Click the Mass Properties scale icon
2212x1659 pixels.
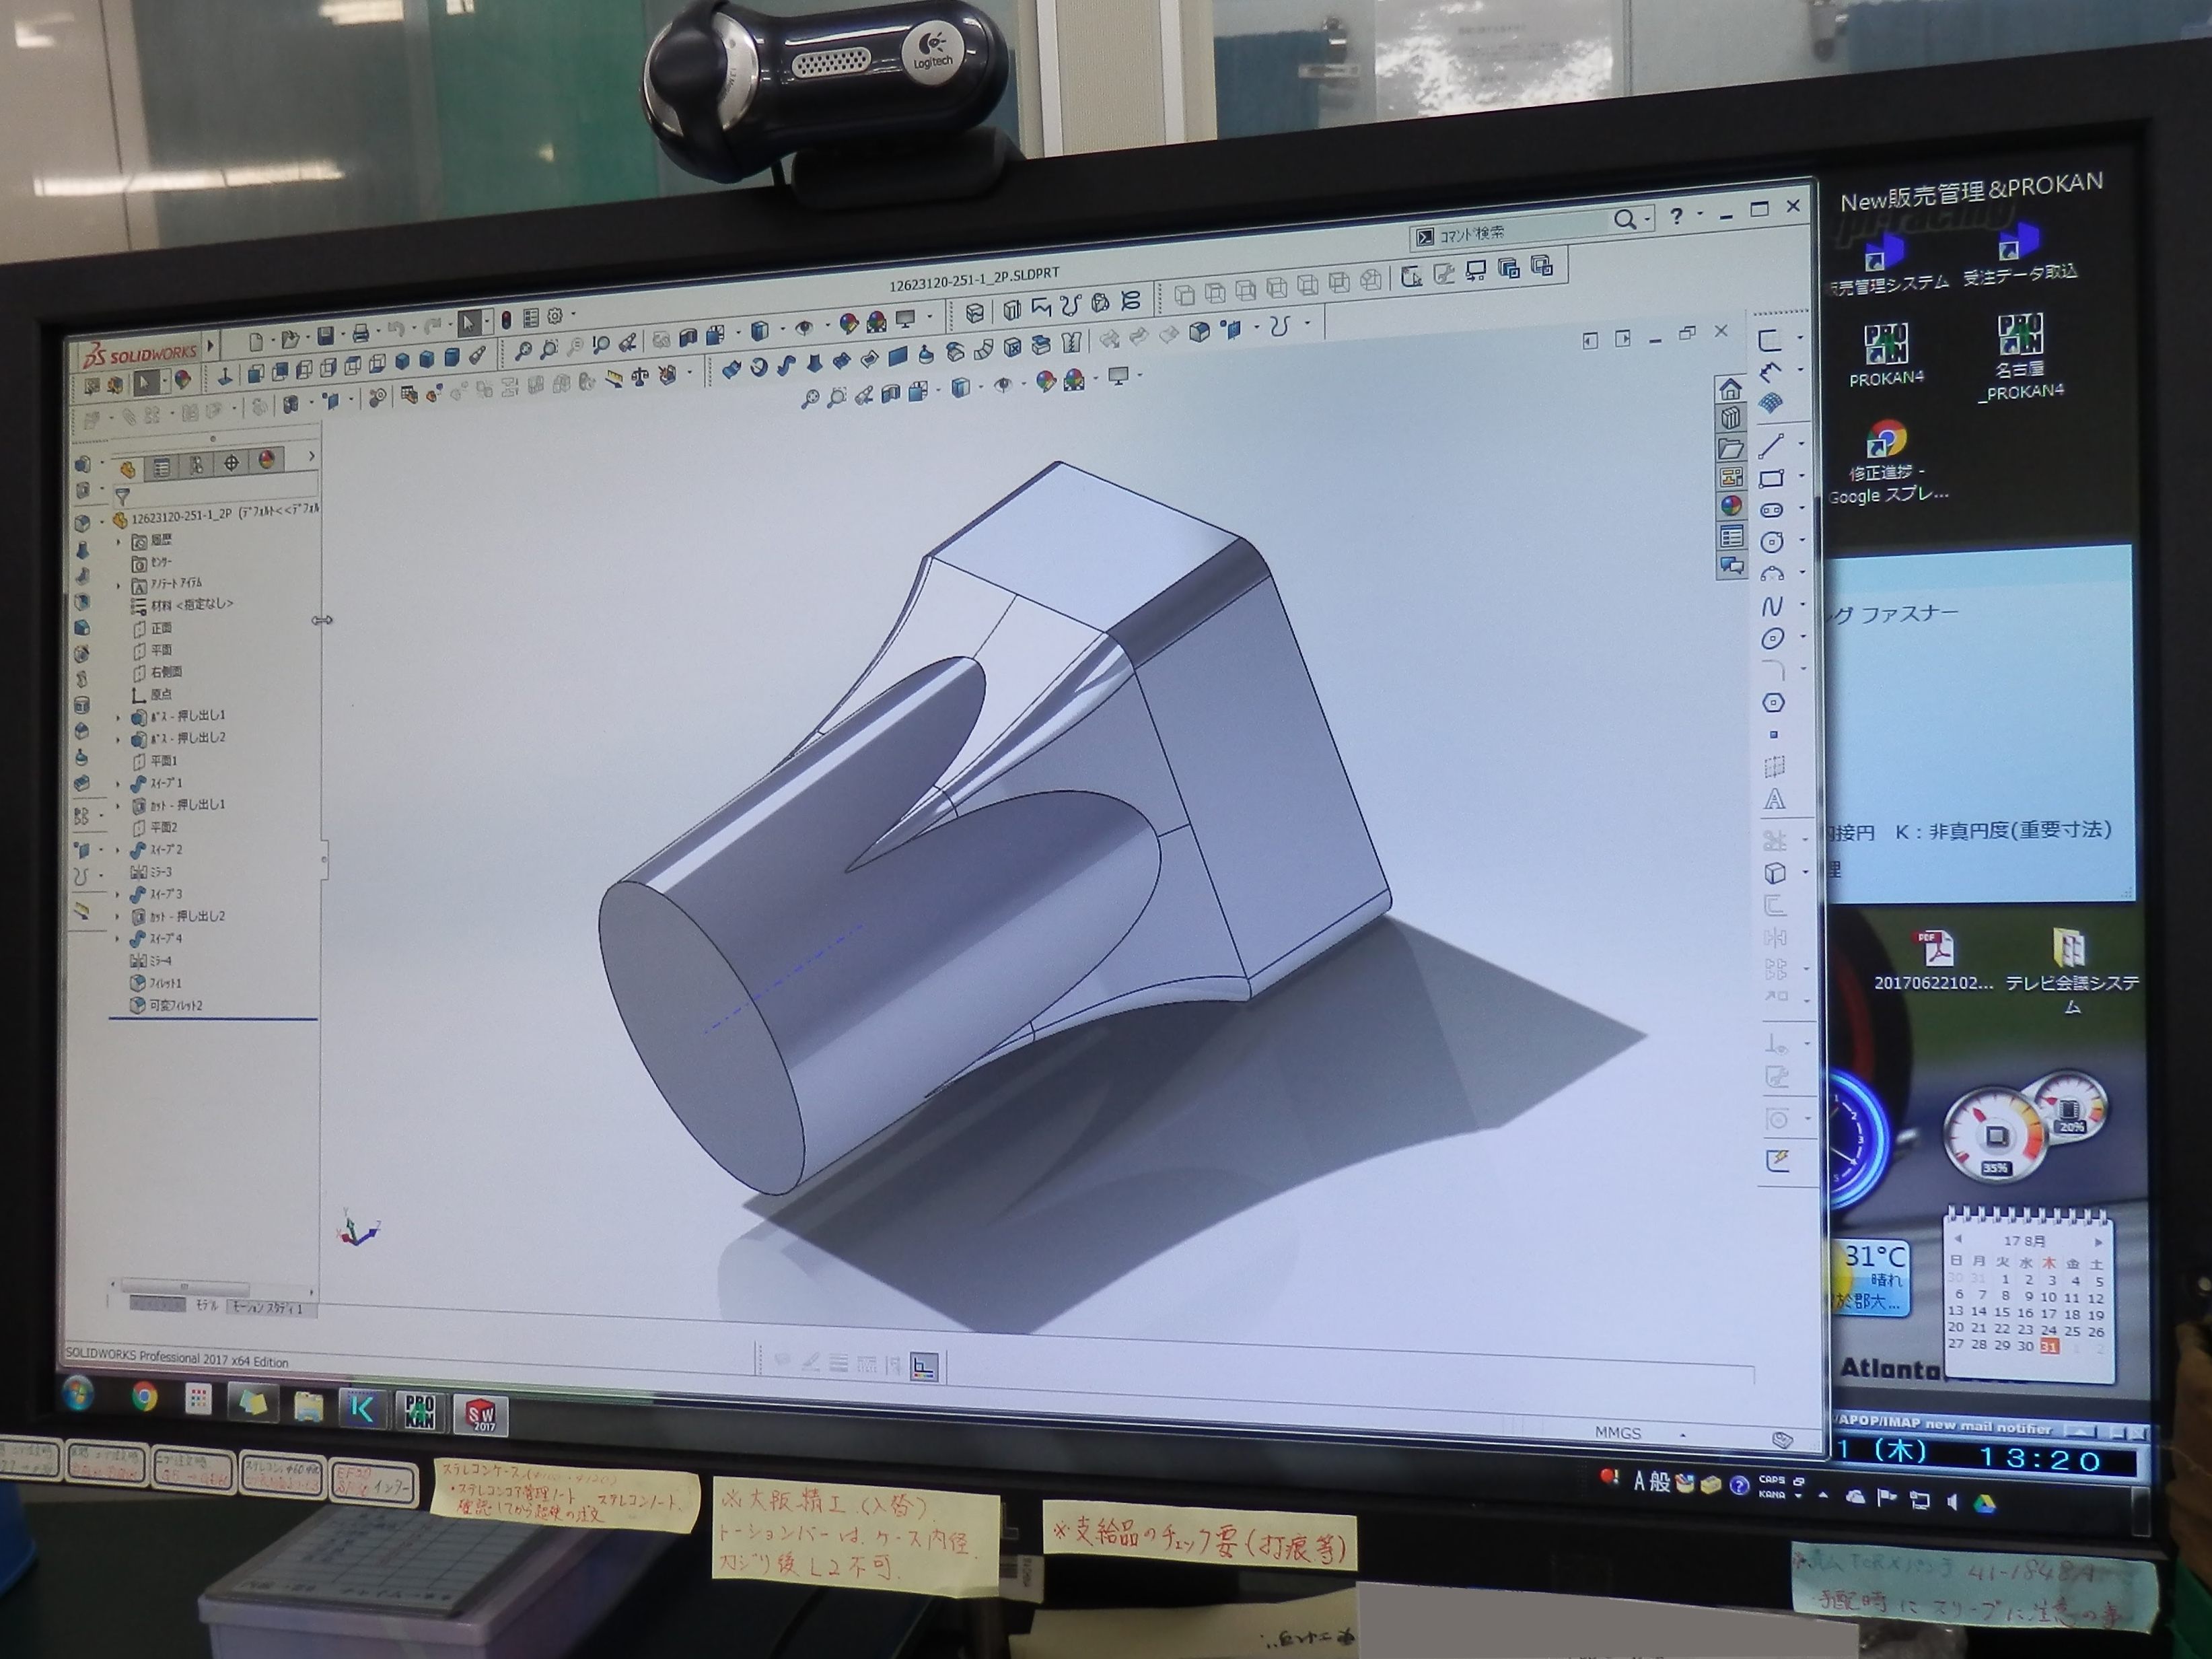pos(639,377)
